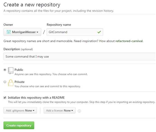Click the Create repository button
The width and height of the screenshot is (156, 132).
[19, 125]
